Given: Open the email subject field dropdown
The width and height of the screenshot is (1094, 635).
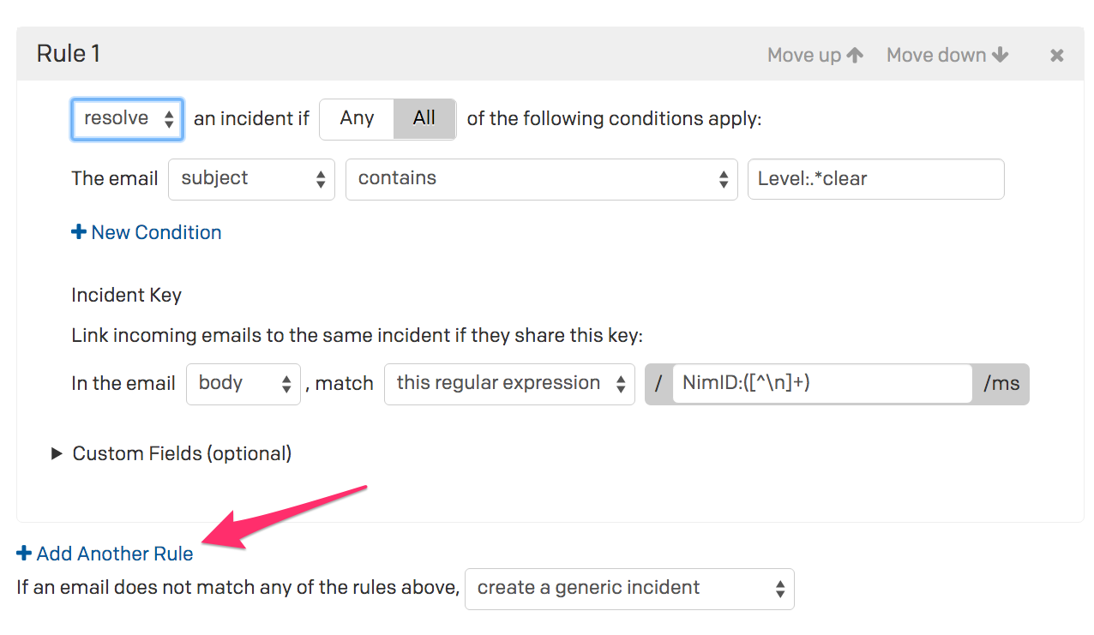Looking at the screenshot, I should [x=251, y=179].
